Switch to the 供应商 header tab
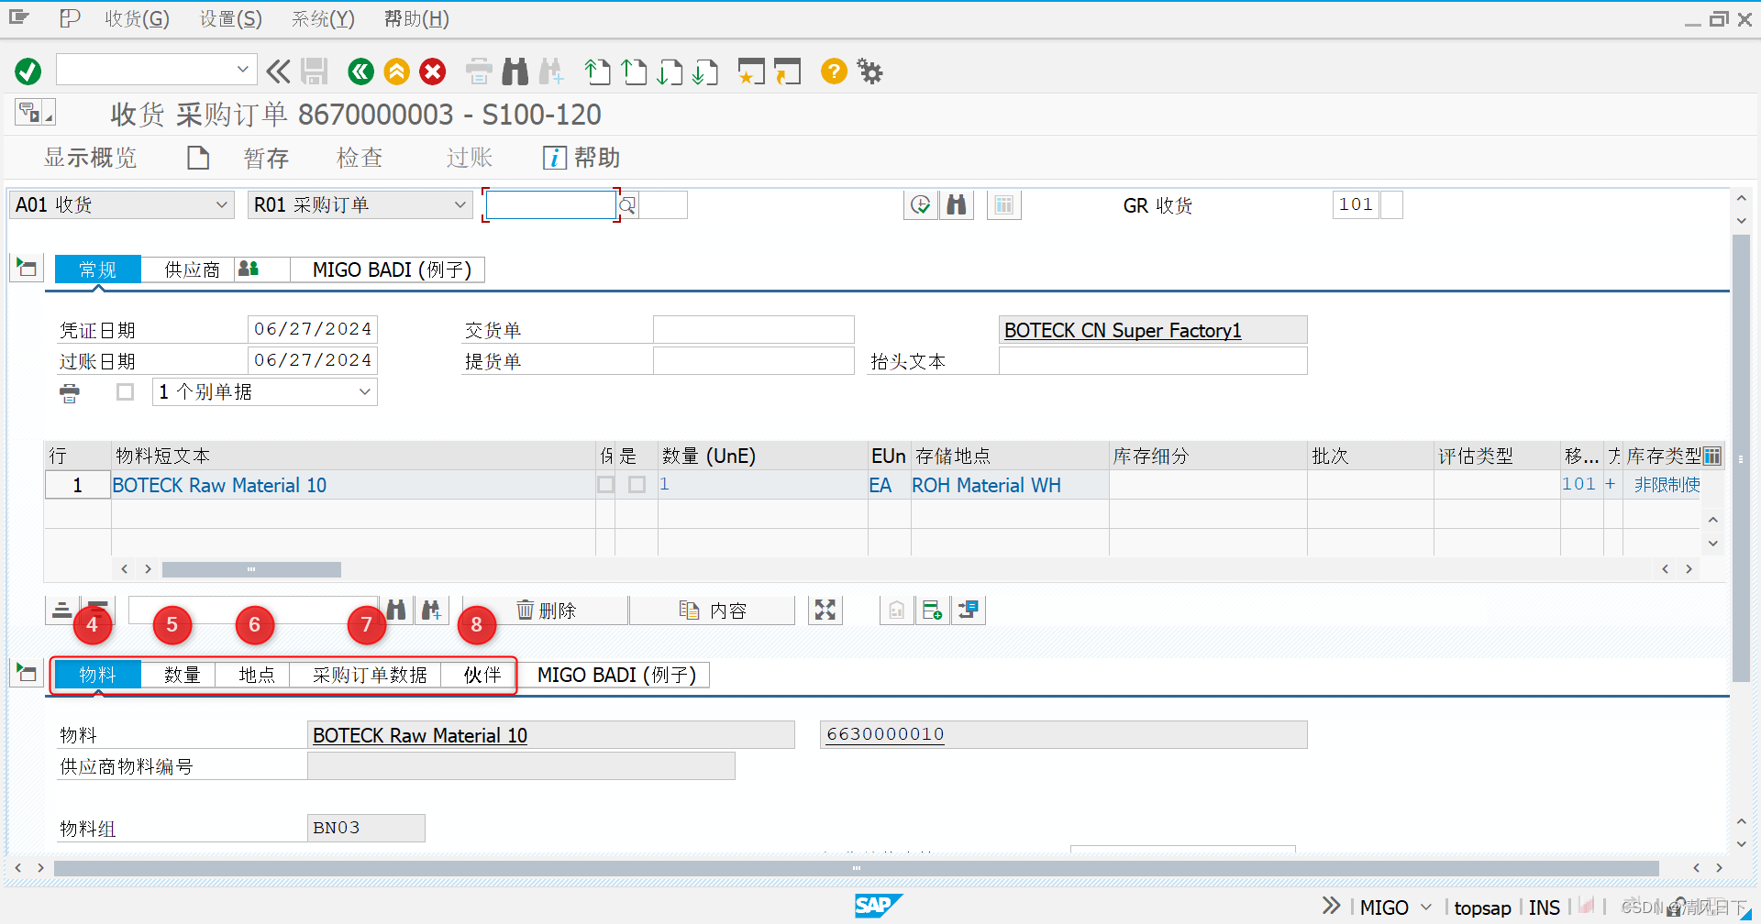 tap(192, 269)
